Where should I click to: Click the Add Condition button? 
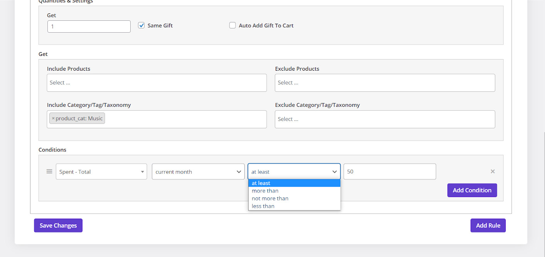point(472,190)
